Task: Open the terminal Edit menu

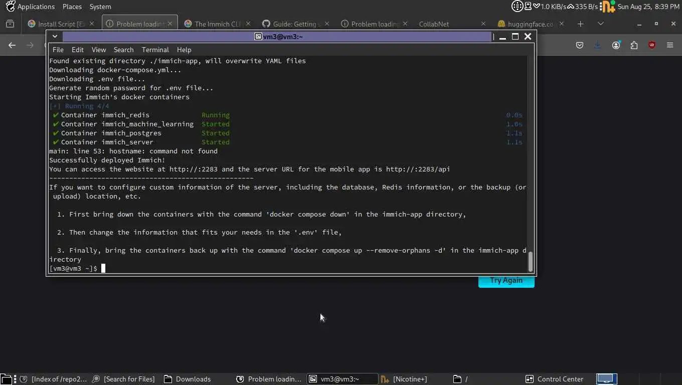Action: pos(77,50)
